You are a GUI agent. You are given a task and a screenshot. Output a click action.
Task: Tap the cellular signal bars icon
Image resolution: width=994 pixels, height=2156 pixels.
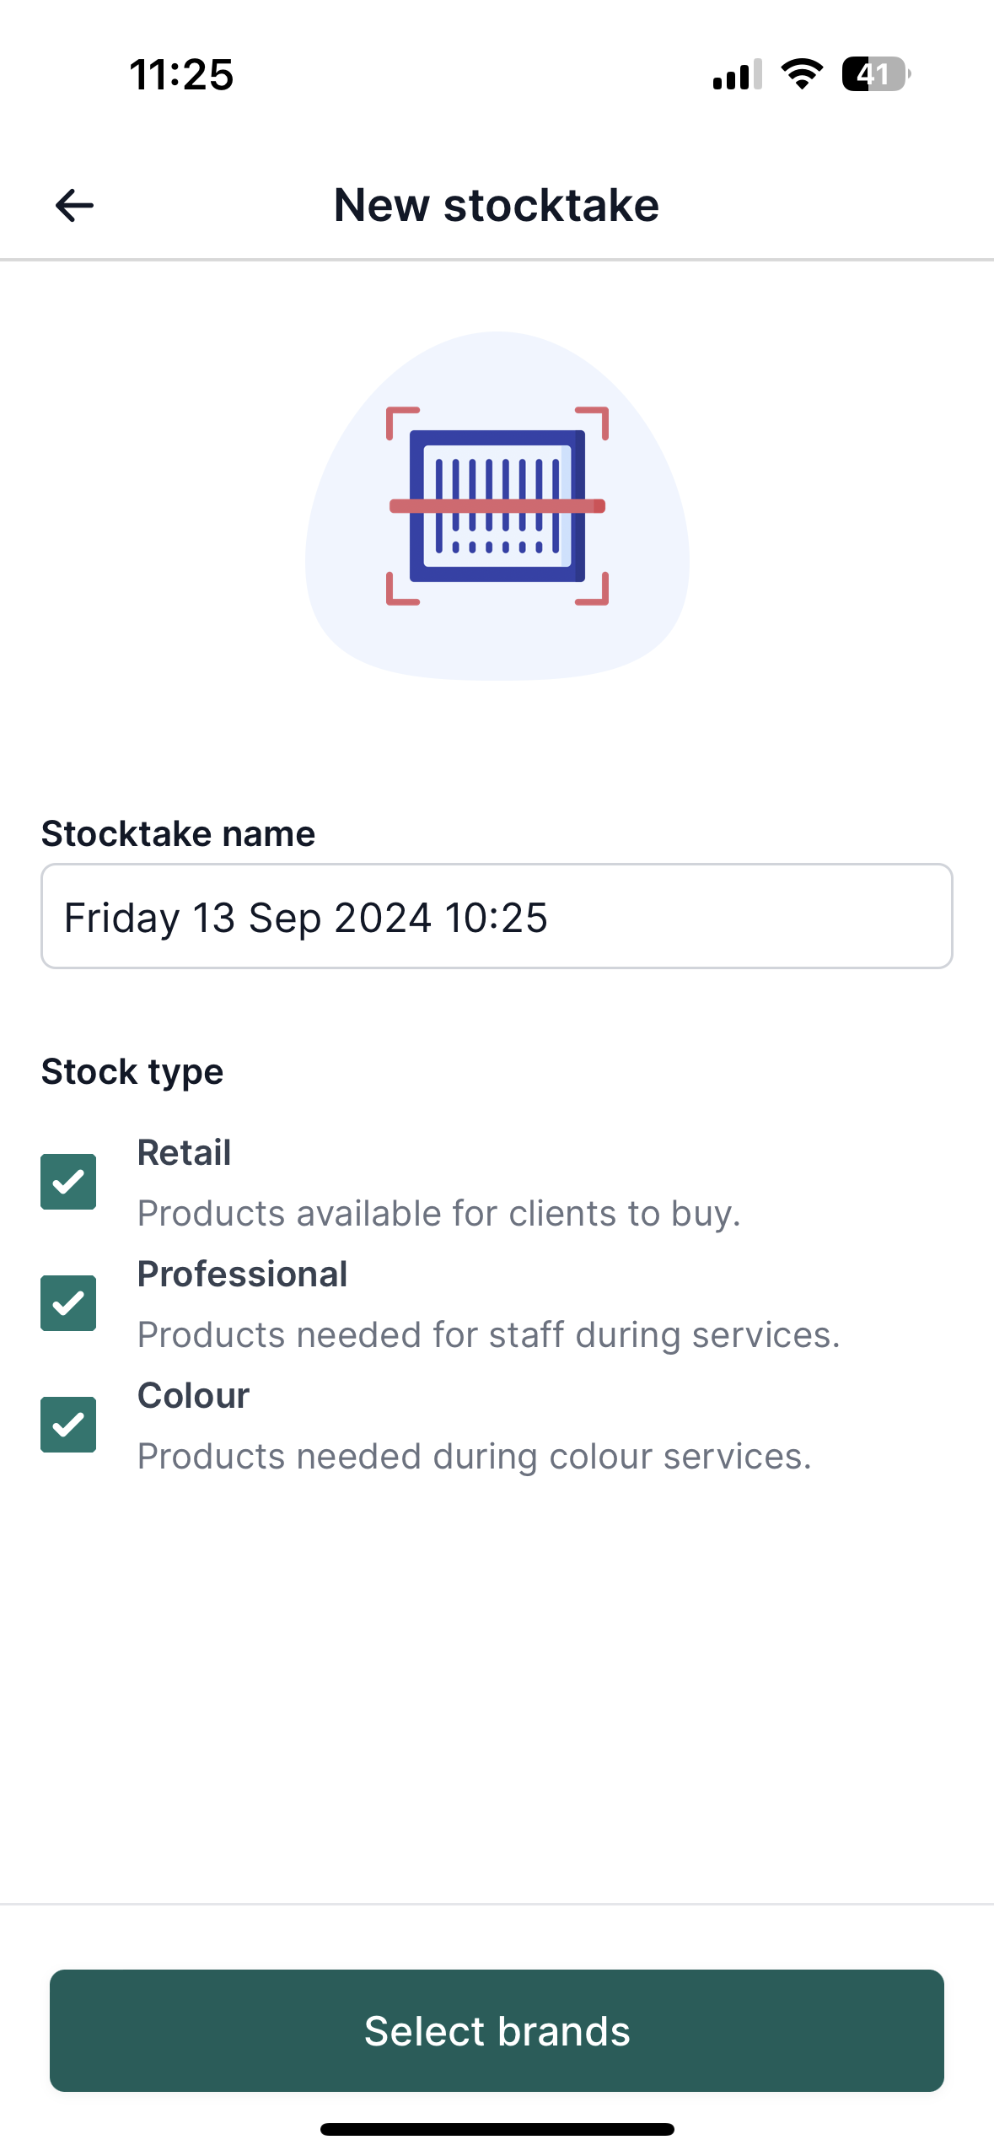pos(738,74)
